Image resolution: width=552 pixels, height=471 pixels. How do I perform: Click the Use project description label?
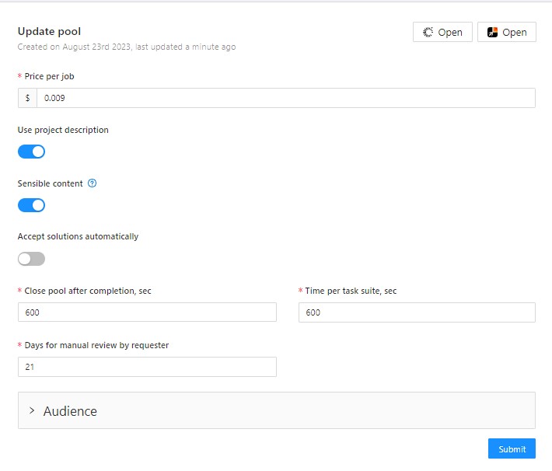[x=63, y=130]
